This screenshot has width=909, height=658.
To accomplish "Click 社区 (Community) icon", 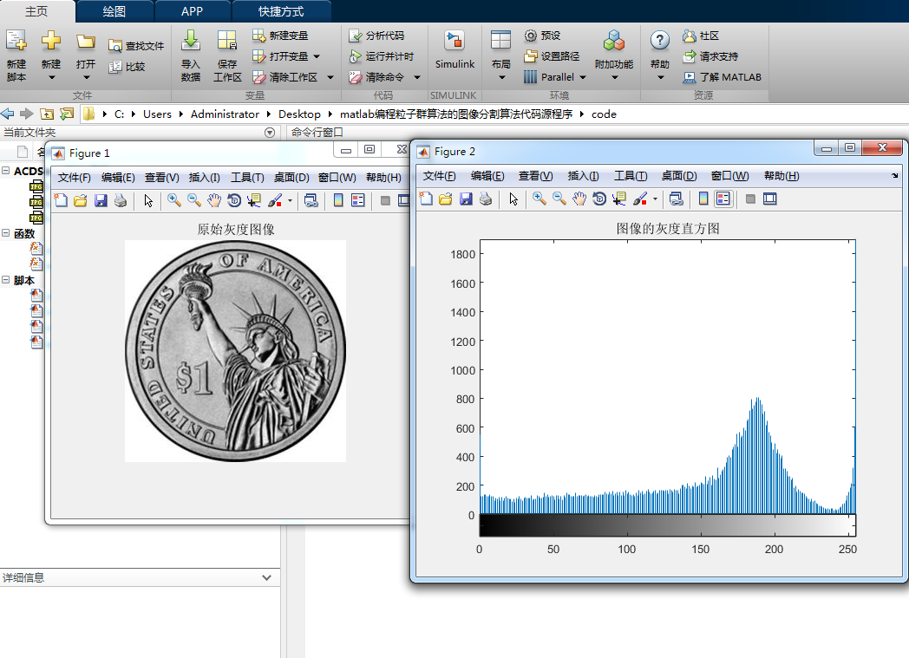I will (689, 36).
